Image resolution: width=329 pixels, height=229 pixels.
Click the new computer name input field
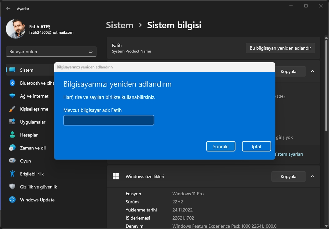click(x=108, y=120)
